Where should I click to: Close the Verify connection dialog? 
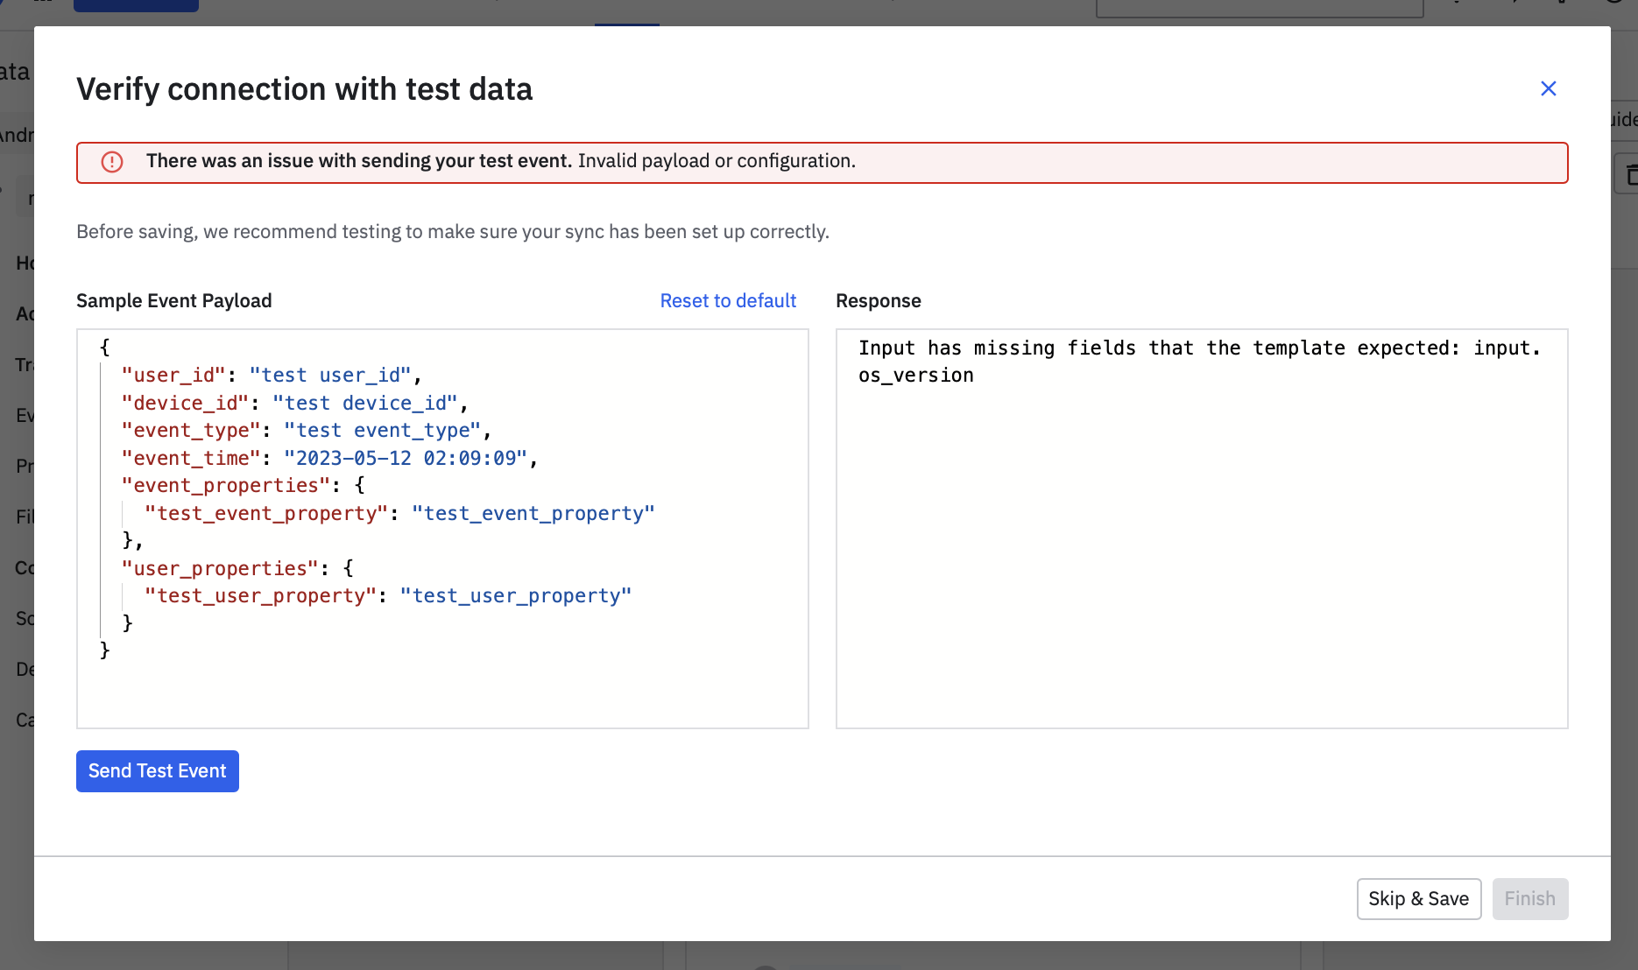1548,88
